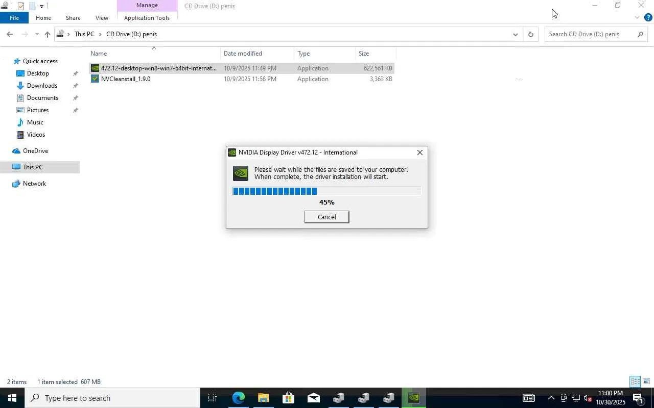The height and width of the screenshot is (408, 654).
Task: Launch Microsoft Edge from the taskbar
Action: tap(238, 398)
